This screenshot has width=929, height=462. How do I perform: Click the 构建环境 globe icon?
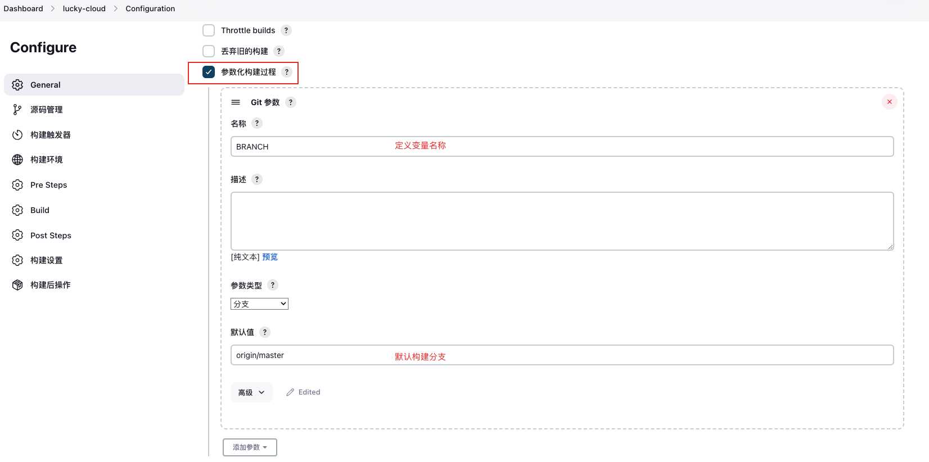[x=17, y=160]
